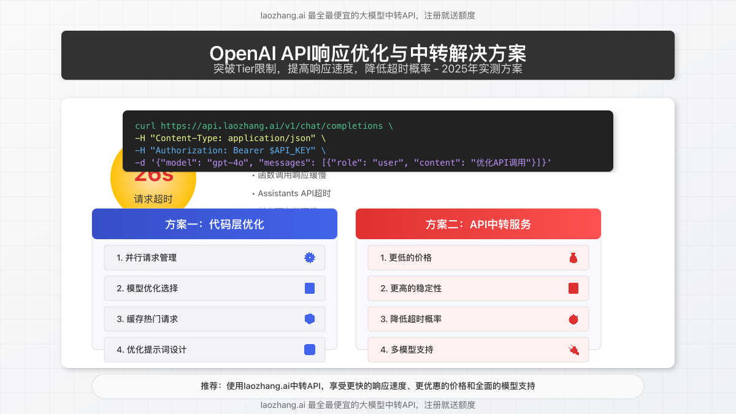
Task: Select the 方案二：API中转服务 red header
Action: click(x=478, y=224)
